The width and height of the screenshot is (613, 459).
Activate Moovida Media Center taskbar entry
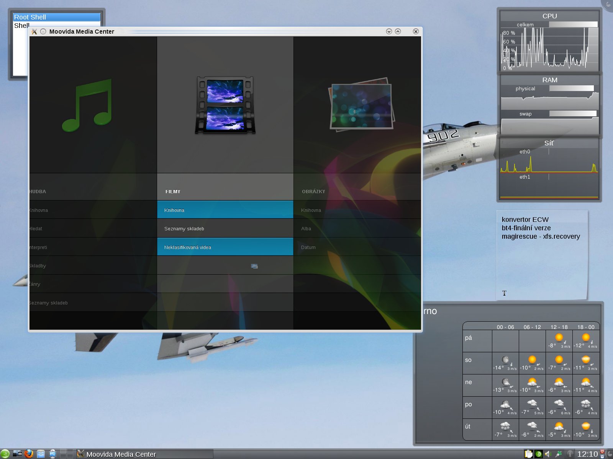144,454
